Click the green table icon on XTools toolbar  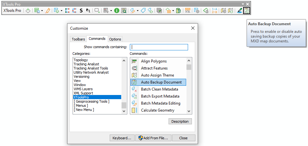(x=37, y=11)
